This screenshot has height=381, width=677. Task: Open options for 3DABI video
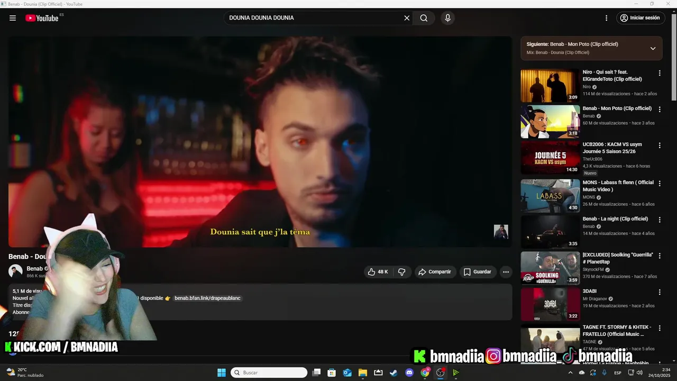tap(660, 292)
